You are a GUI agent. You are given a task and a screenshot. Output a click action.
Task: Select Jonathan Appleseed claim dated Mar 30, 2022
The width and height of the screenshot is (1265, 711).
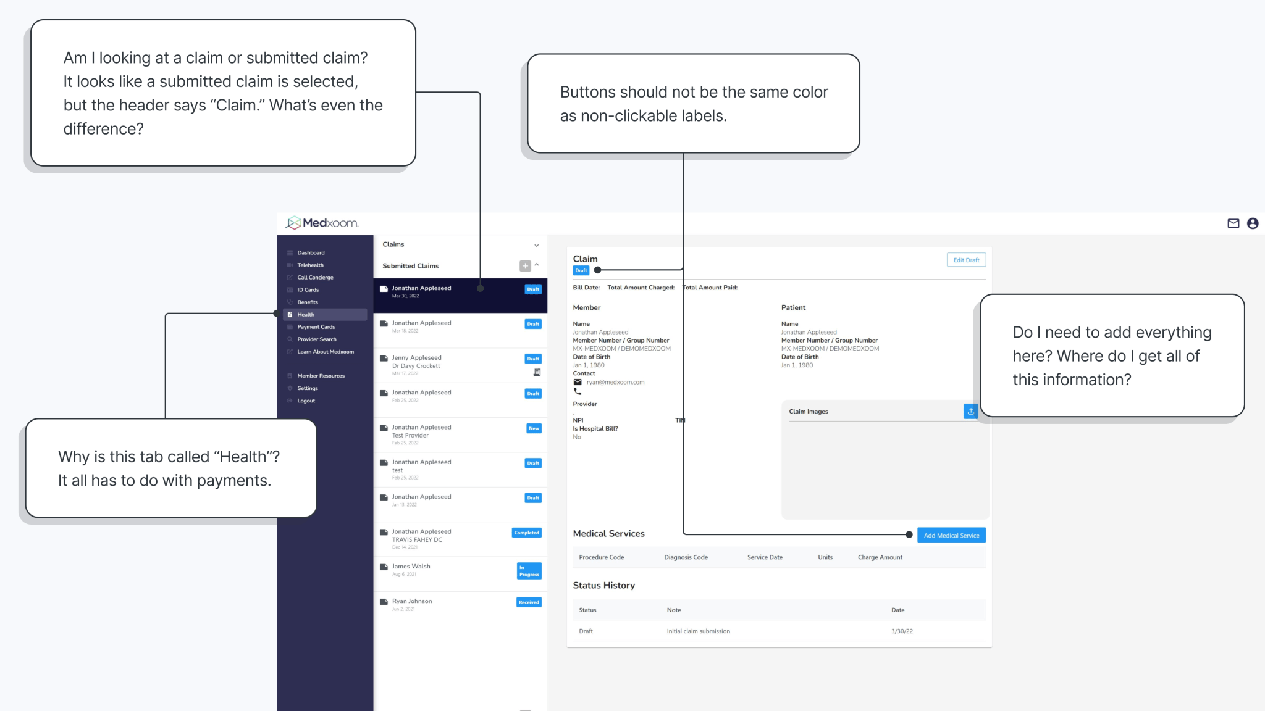point(460,296)
